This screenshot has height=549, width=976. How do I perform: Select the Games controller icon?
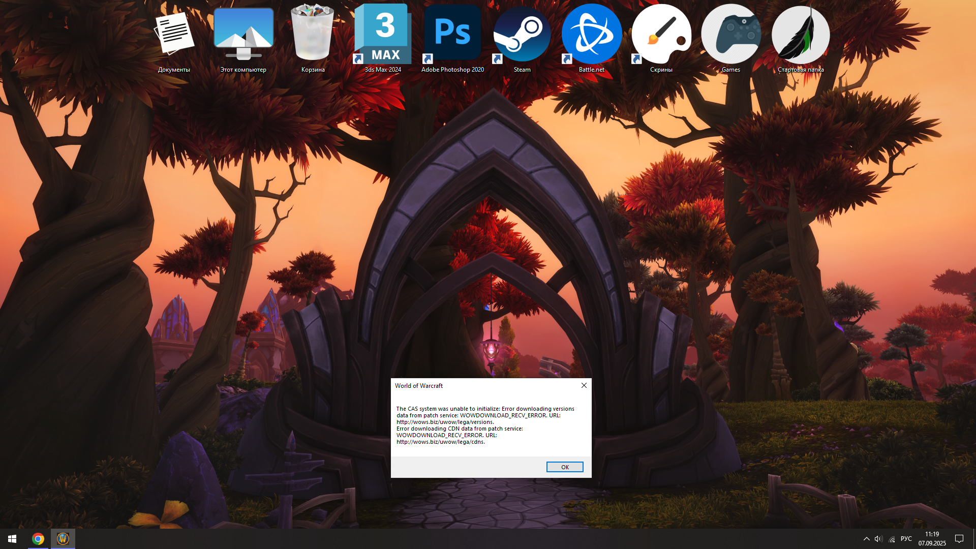(731, 38)
